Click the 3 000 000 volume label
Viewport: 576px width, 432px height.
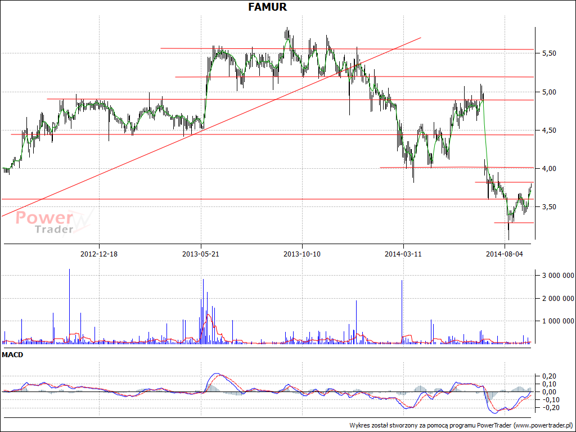(557, 275)
